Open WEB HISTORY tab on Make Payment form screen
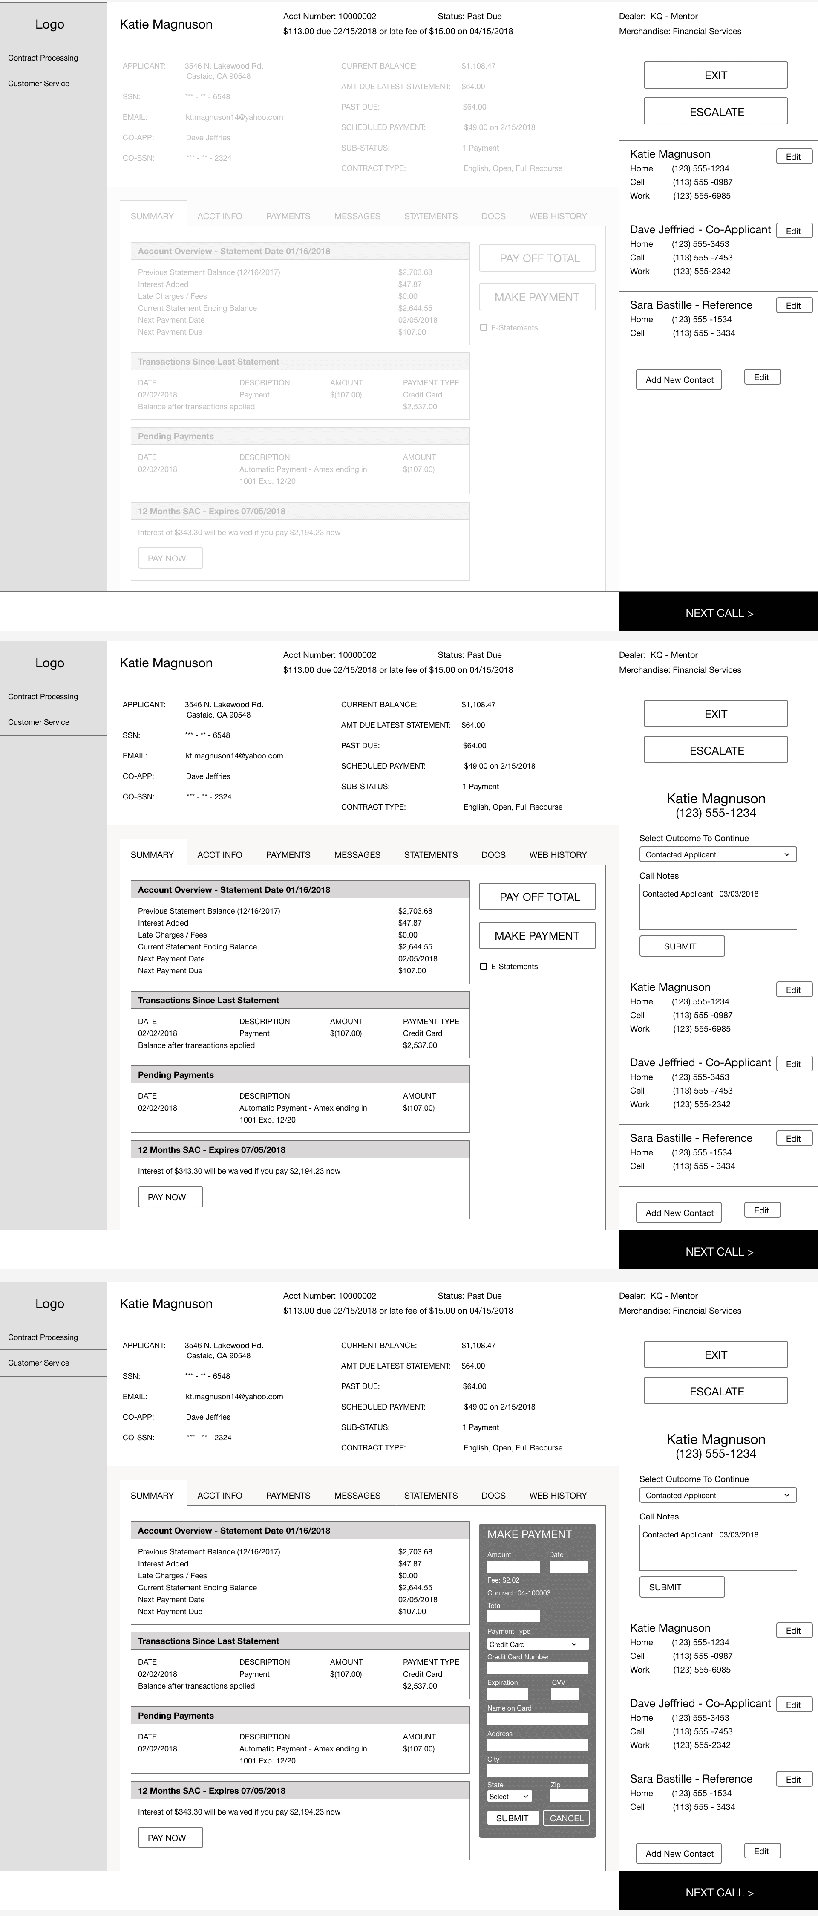Screen dimensions: 818x1916 [558, 1495]
